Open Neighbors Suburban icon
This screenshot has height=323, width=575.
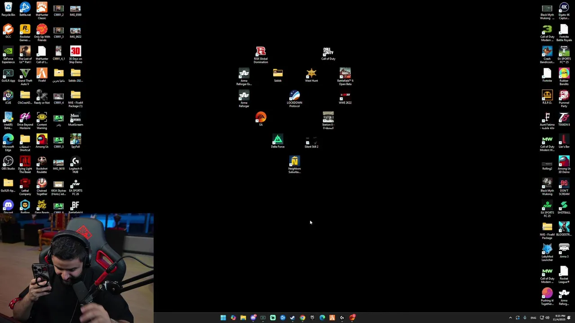[295, 165]
